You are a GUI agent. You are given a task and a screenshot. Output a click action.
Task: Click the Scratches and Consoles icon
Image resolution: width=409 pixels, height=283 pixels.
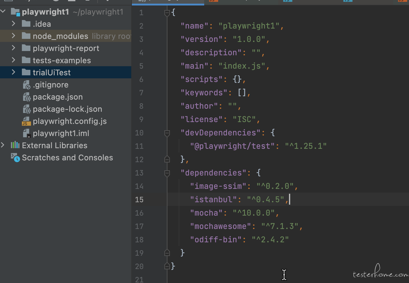point(15,158)
